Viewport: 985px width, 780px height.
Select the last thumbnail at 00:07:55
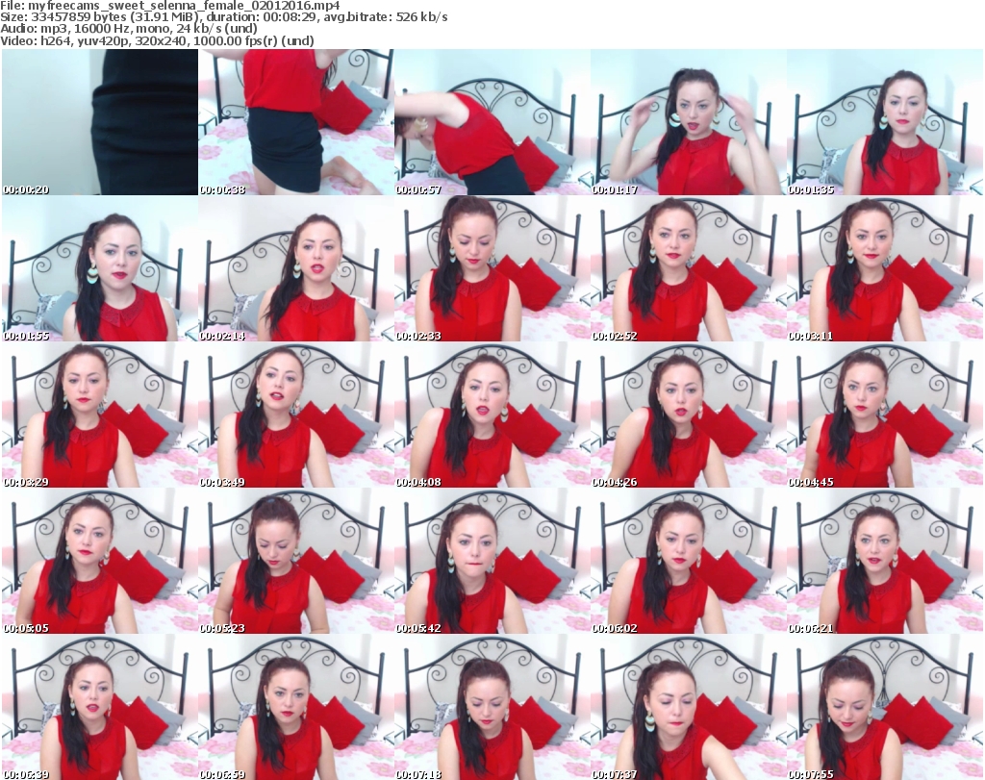[885, 707]
